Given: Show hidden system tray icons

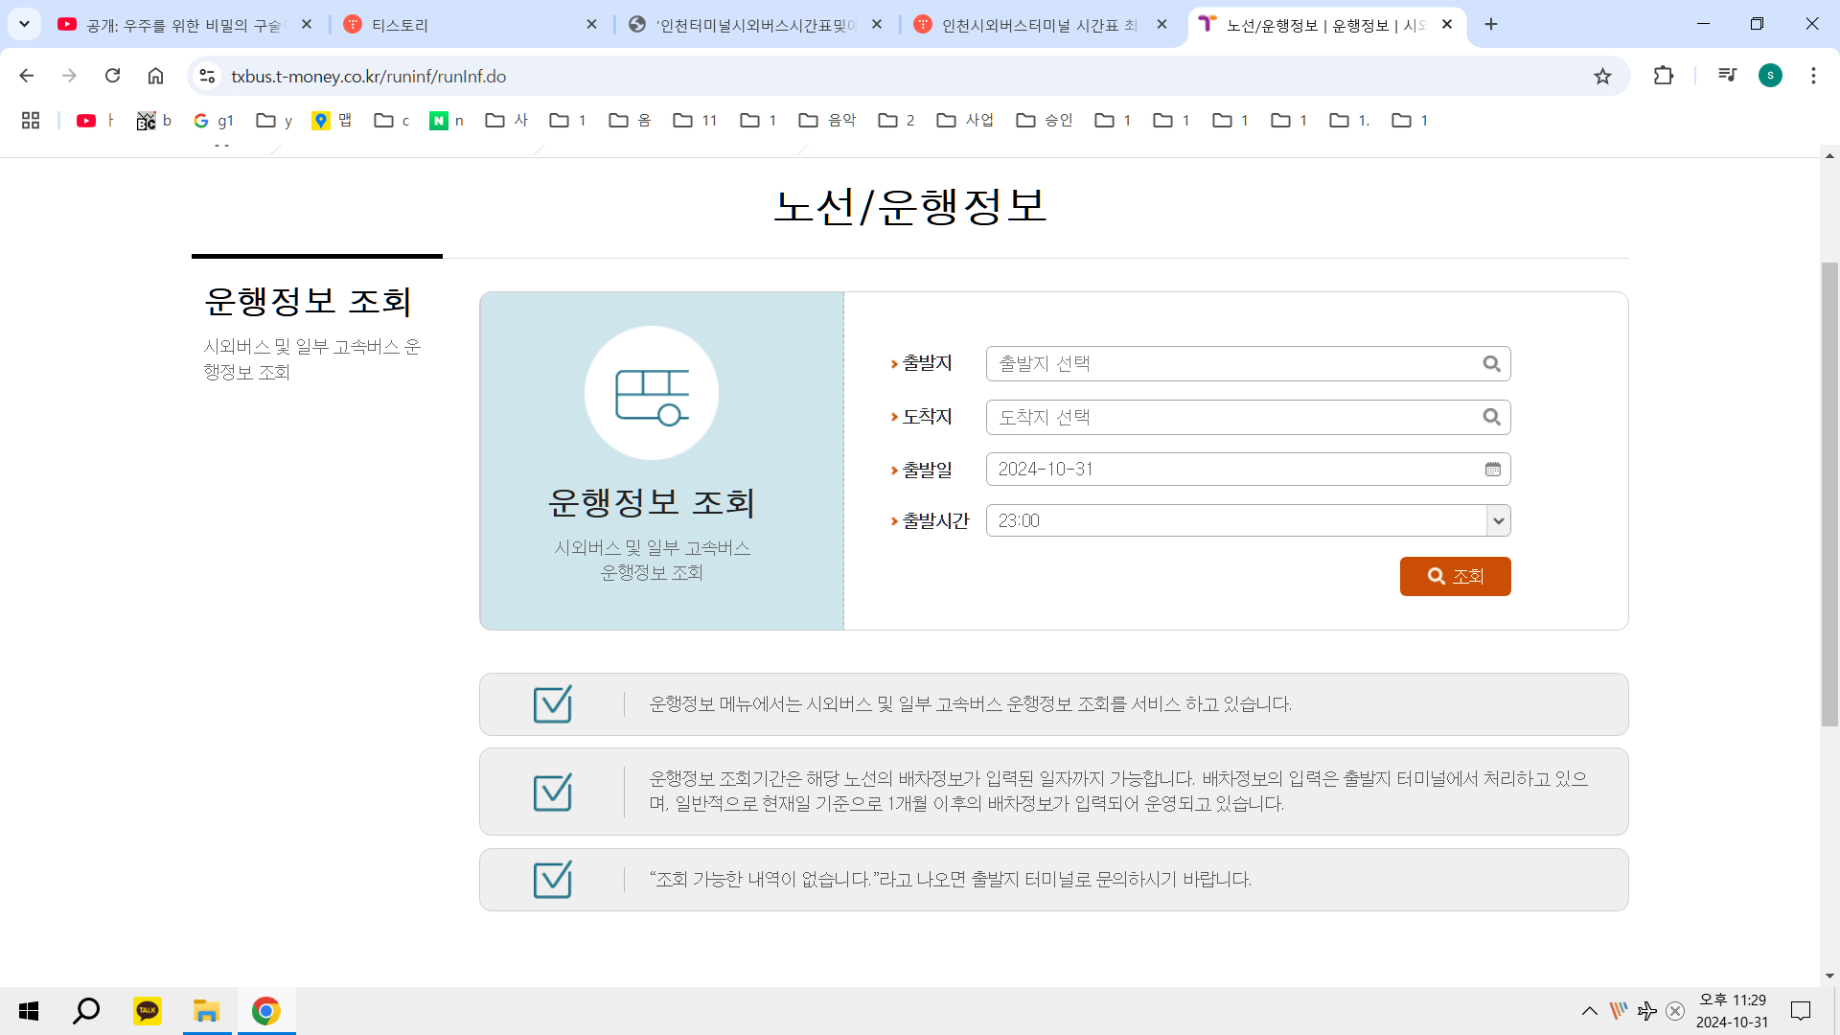Looking at the screenshot, I should [x=1589, y=1011].
